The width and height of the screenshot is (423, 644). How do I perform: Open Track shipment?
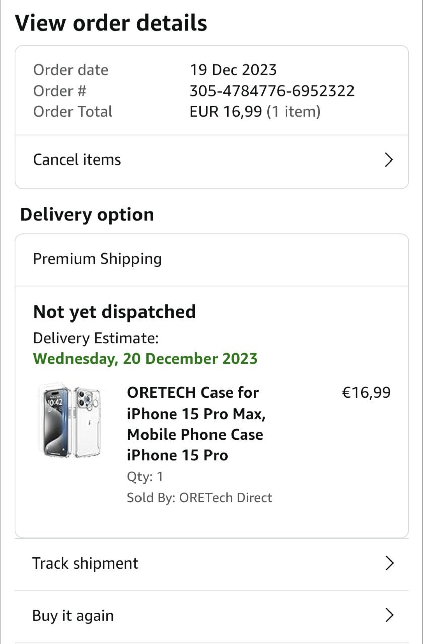[211, 564]
